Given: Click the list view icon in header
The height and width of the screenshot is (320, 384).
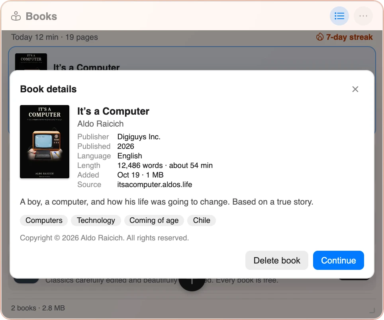Looking at the screenshot, I should 339,16.
